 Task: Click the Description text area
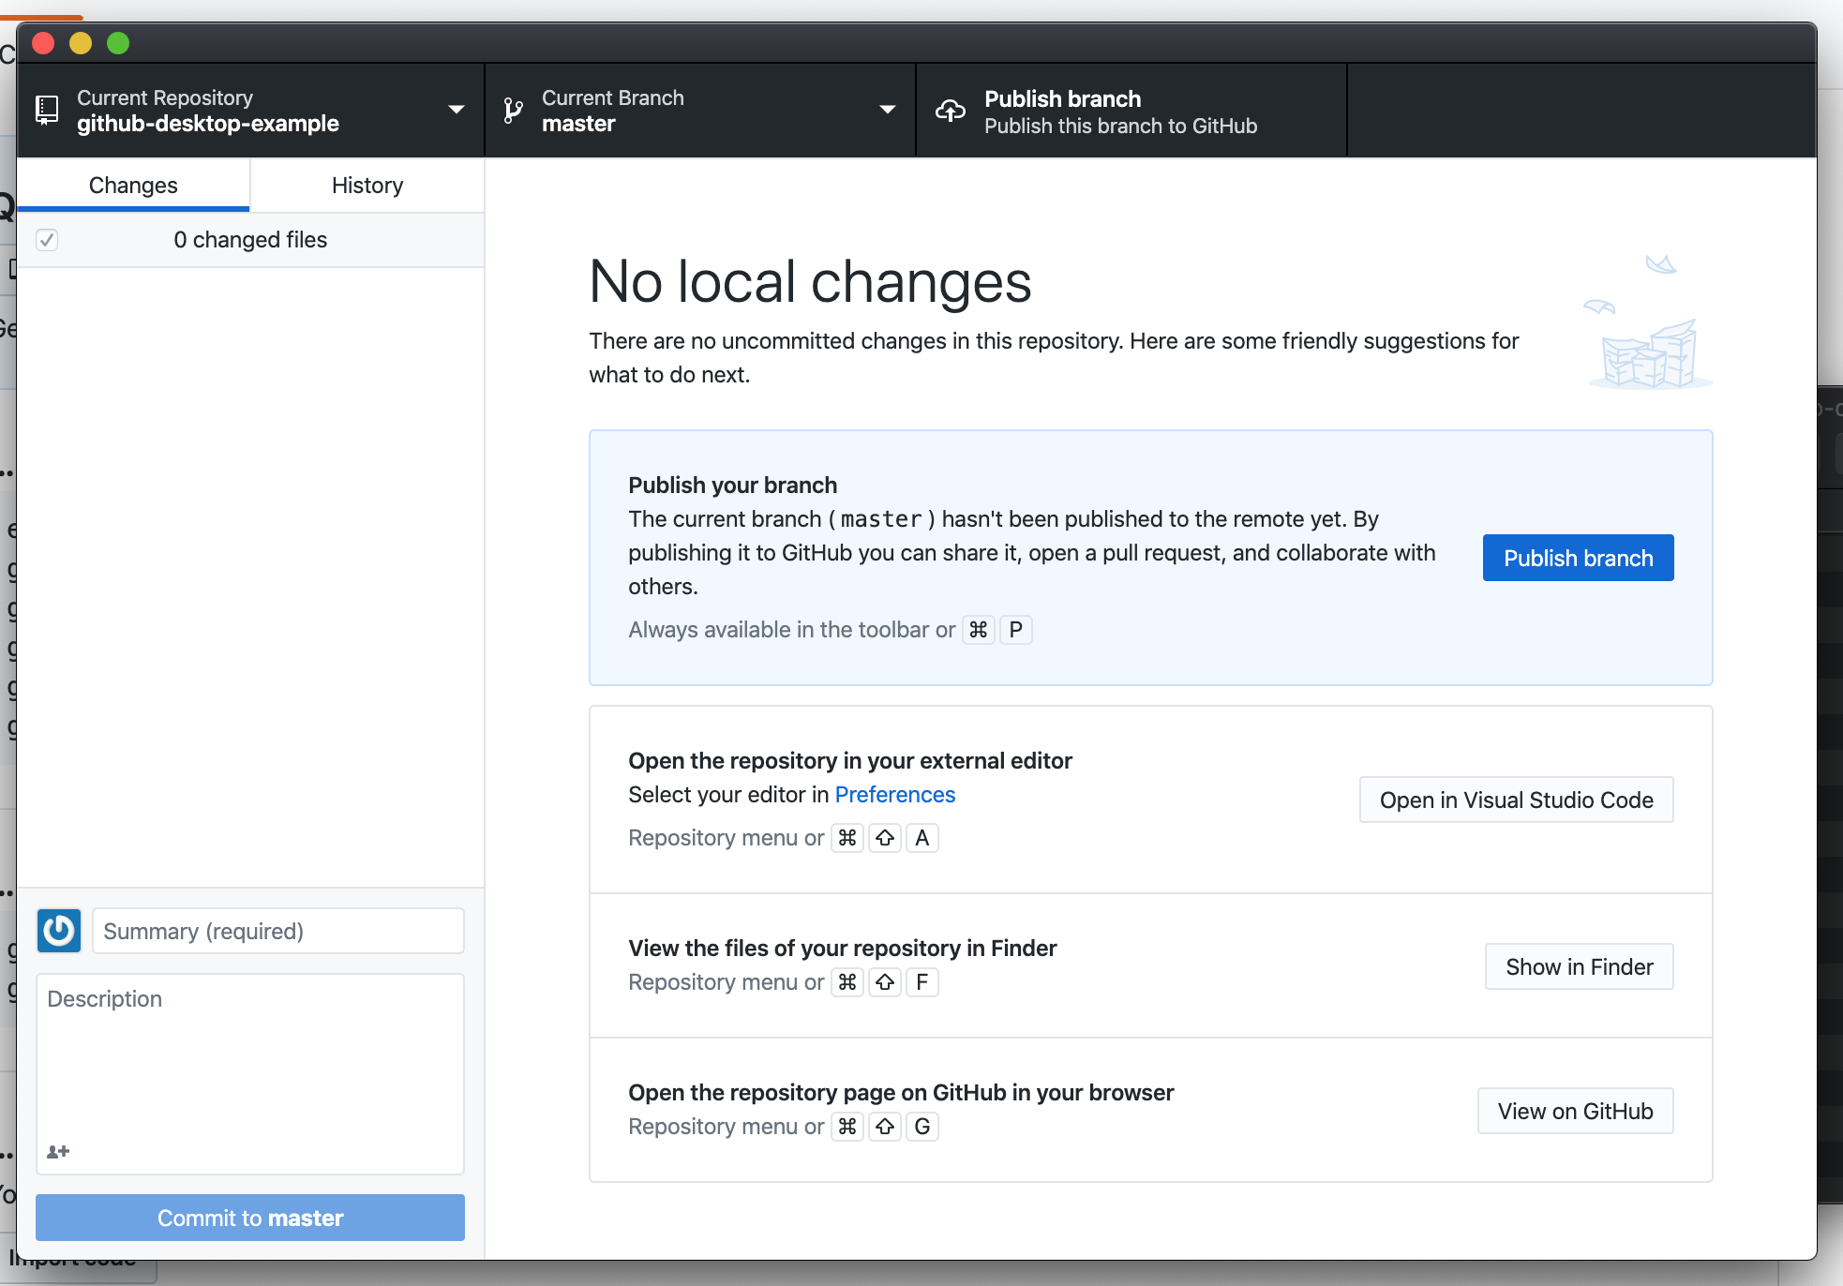250,1073
